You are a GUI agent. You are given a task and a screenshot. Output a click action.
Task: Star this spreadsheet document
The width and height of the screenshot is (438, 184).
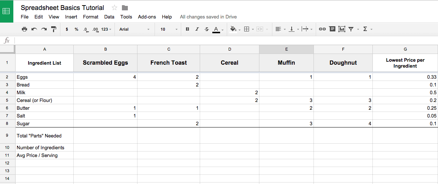click(115, 8)
